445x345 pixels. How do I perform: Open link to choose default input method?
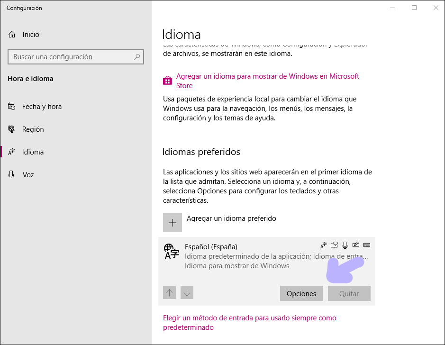tap(250, 323)
